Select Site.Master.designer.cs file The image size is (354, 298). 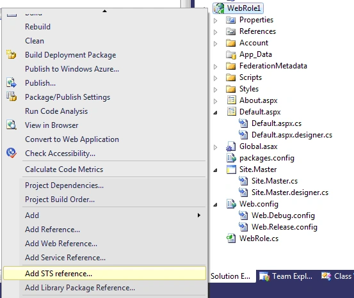click(289, 192)
